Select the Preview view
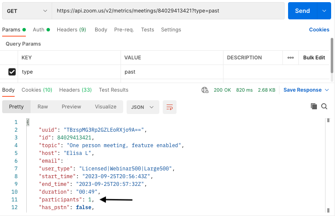Viewport: 335px width, 216px height. pyautogui.click(x=71, y=107)
